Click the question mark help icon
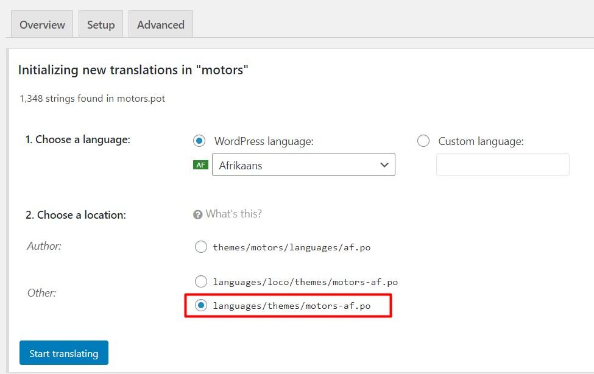 tap(197, 214)
